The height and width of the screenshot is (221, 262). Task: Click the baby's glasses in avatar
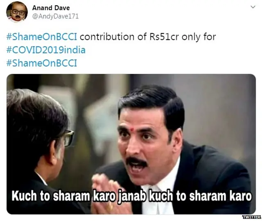tap(18, 12)
